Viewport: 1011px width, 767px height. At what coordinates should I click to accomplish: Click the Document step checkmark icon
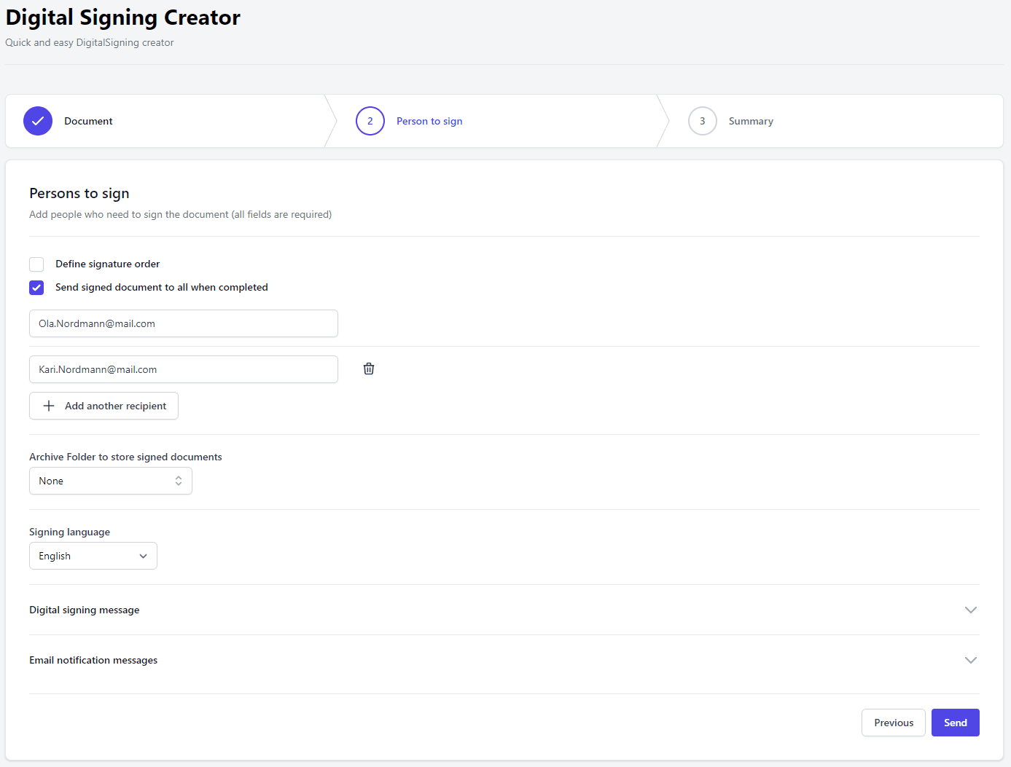[38, 121]
